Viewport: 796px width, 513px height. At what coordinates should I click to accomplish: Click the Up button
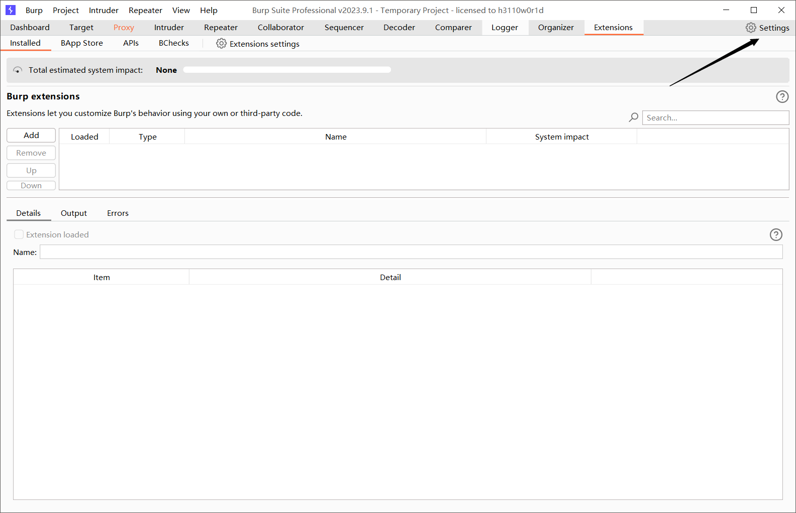[31, 171]
